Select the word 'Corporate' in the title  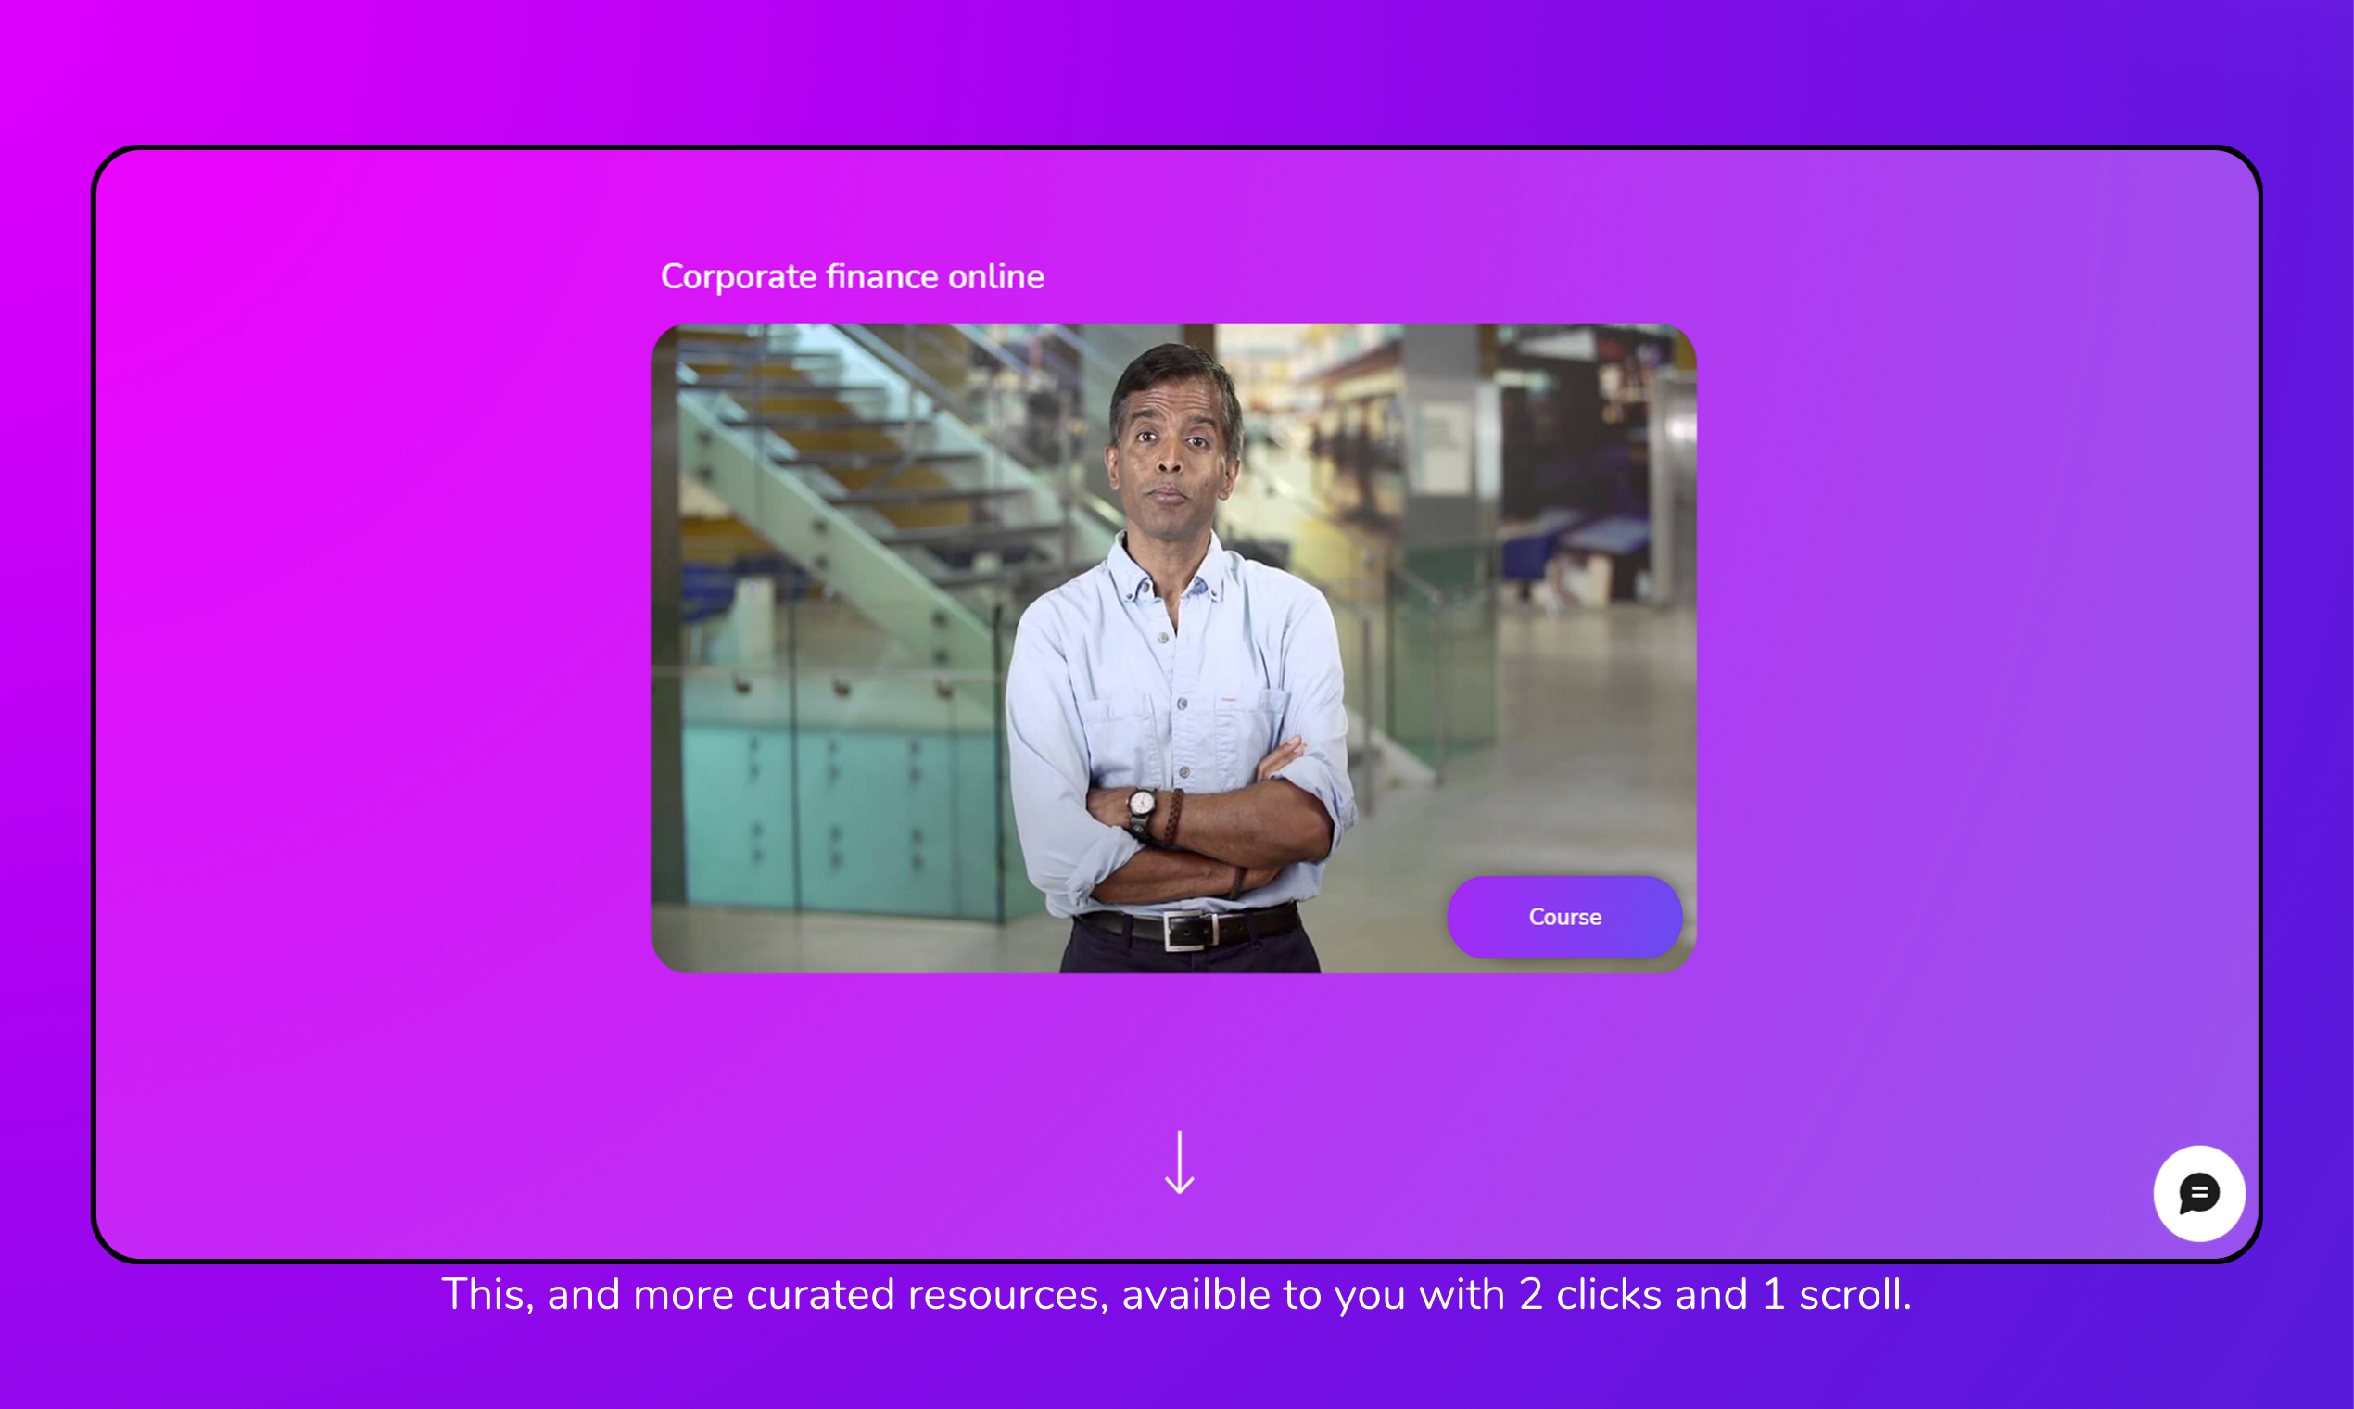pos(739,276)
